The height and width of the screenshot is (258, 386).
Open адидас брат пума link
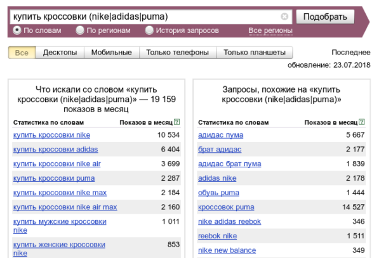pos(229,164)
